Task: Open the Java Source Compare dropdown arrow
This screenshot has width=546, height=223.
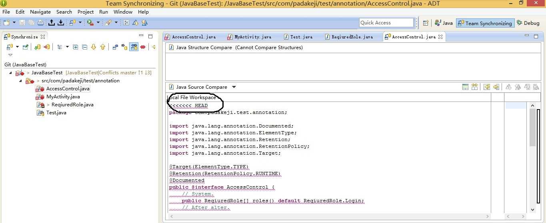Action: (x=234, y=87)
